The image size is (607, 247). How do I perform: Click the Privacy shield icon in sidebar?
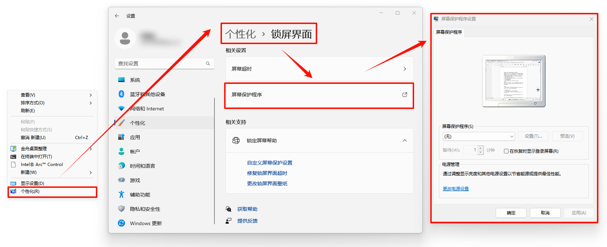(121, 209)
